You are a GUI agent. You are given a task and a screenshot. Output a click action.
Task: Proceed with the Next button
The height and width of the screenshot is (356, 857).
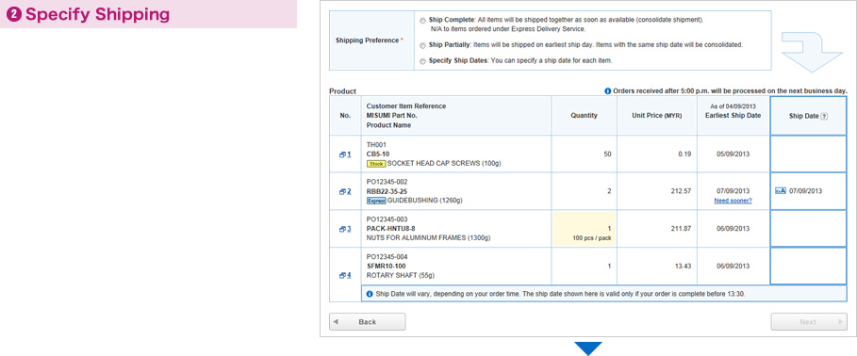tap(809, 321)
